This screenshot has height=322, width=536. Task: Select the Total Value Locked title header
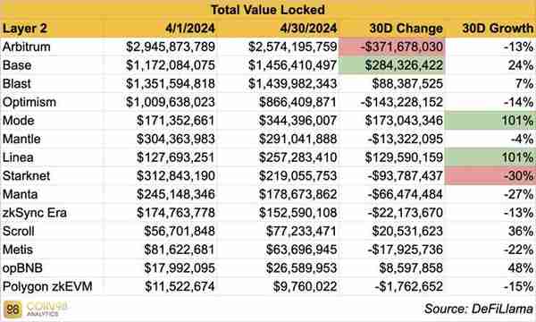point(268,10)
